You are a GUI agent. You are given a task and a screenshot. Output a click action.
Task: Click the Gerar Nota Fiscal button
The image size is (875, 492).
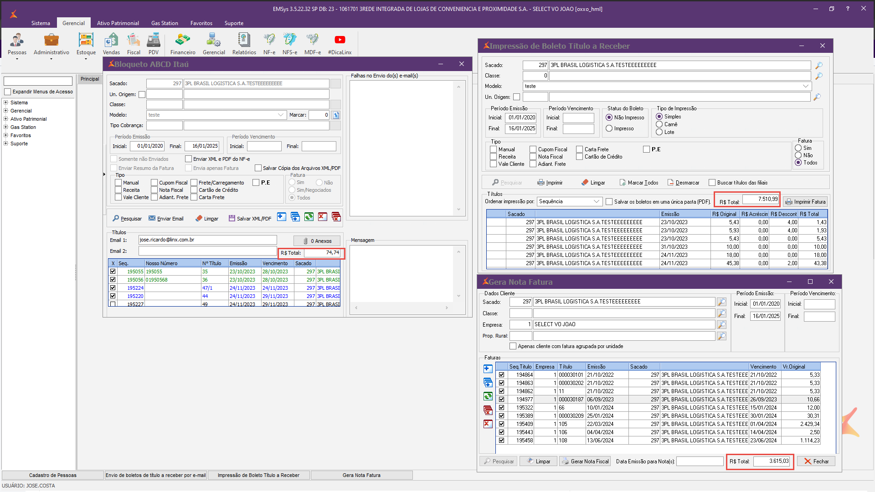click(x=585, y=461)
